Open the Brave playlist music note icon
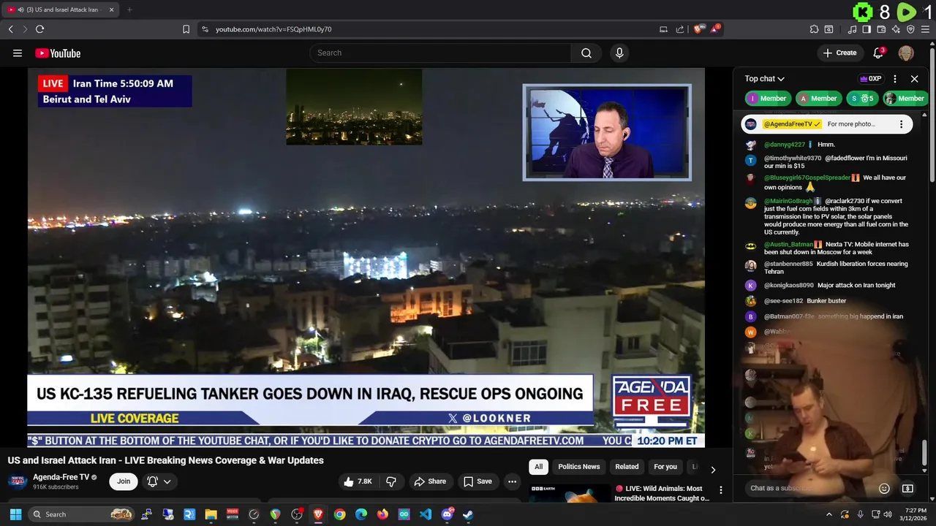Image resolution: width=936 pixels, height=526 pixels. click(x=852, y=29)
